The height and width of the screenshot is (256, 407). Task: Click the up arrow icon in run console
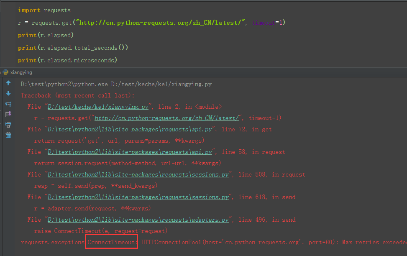8,83
